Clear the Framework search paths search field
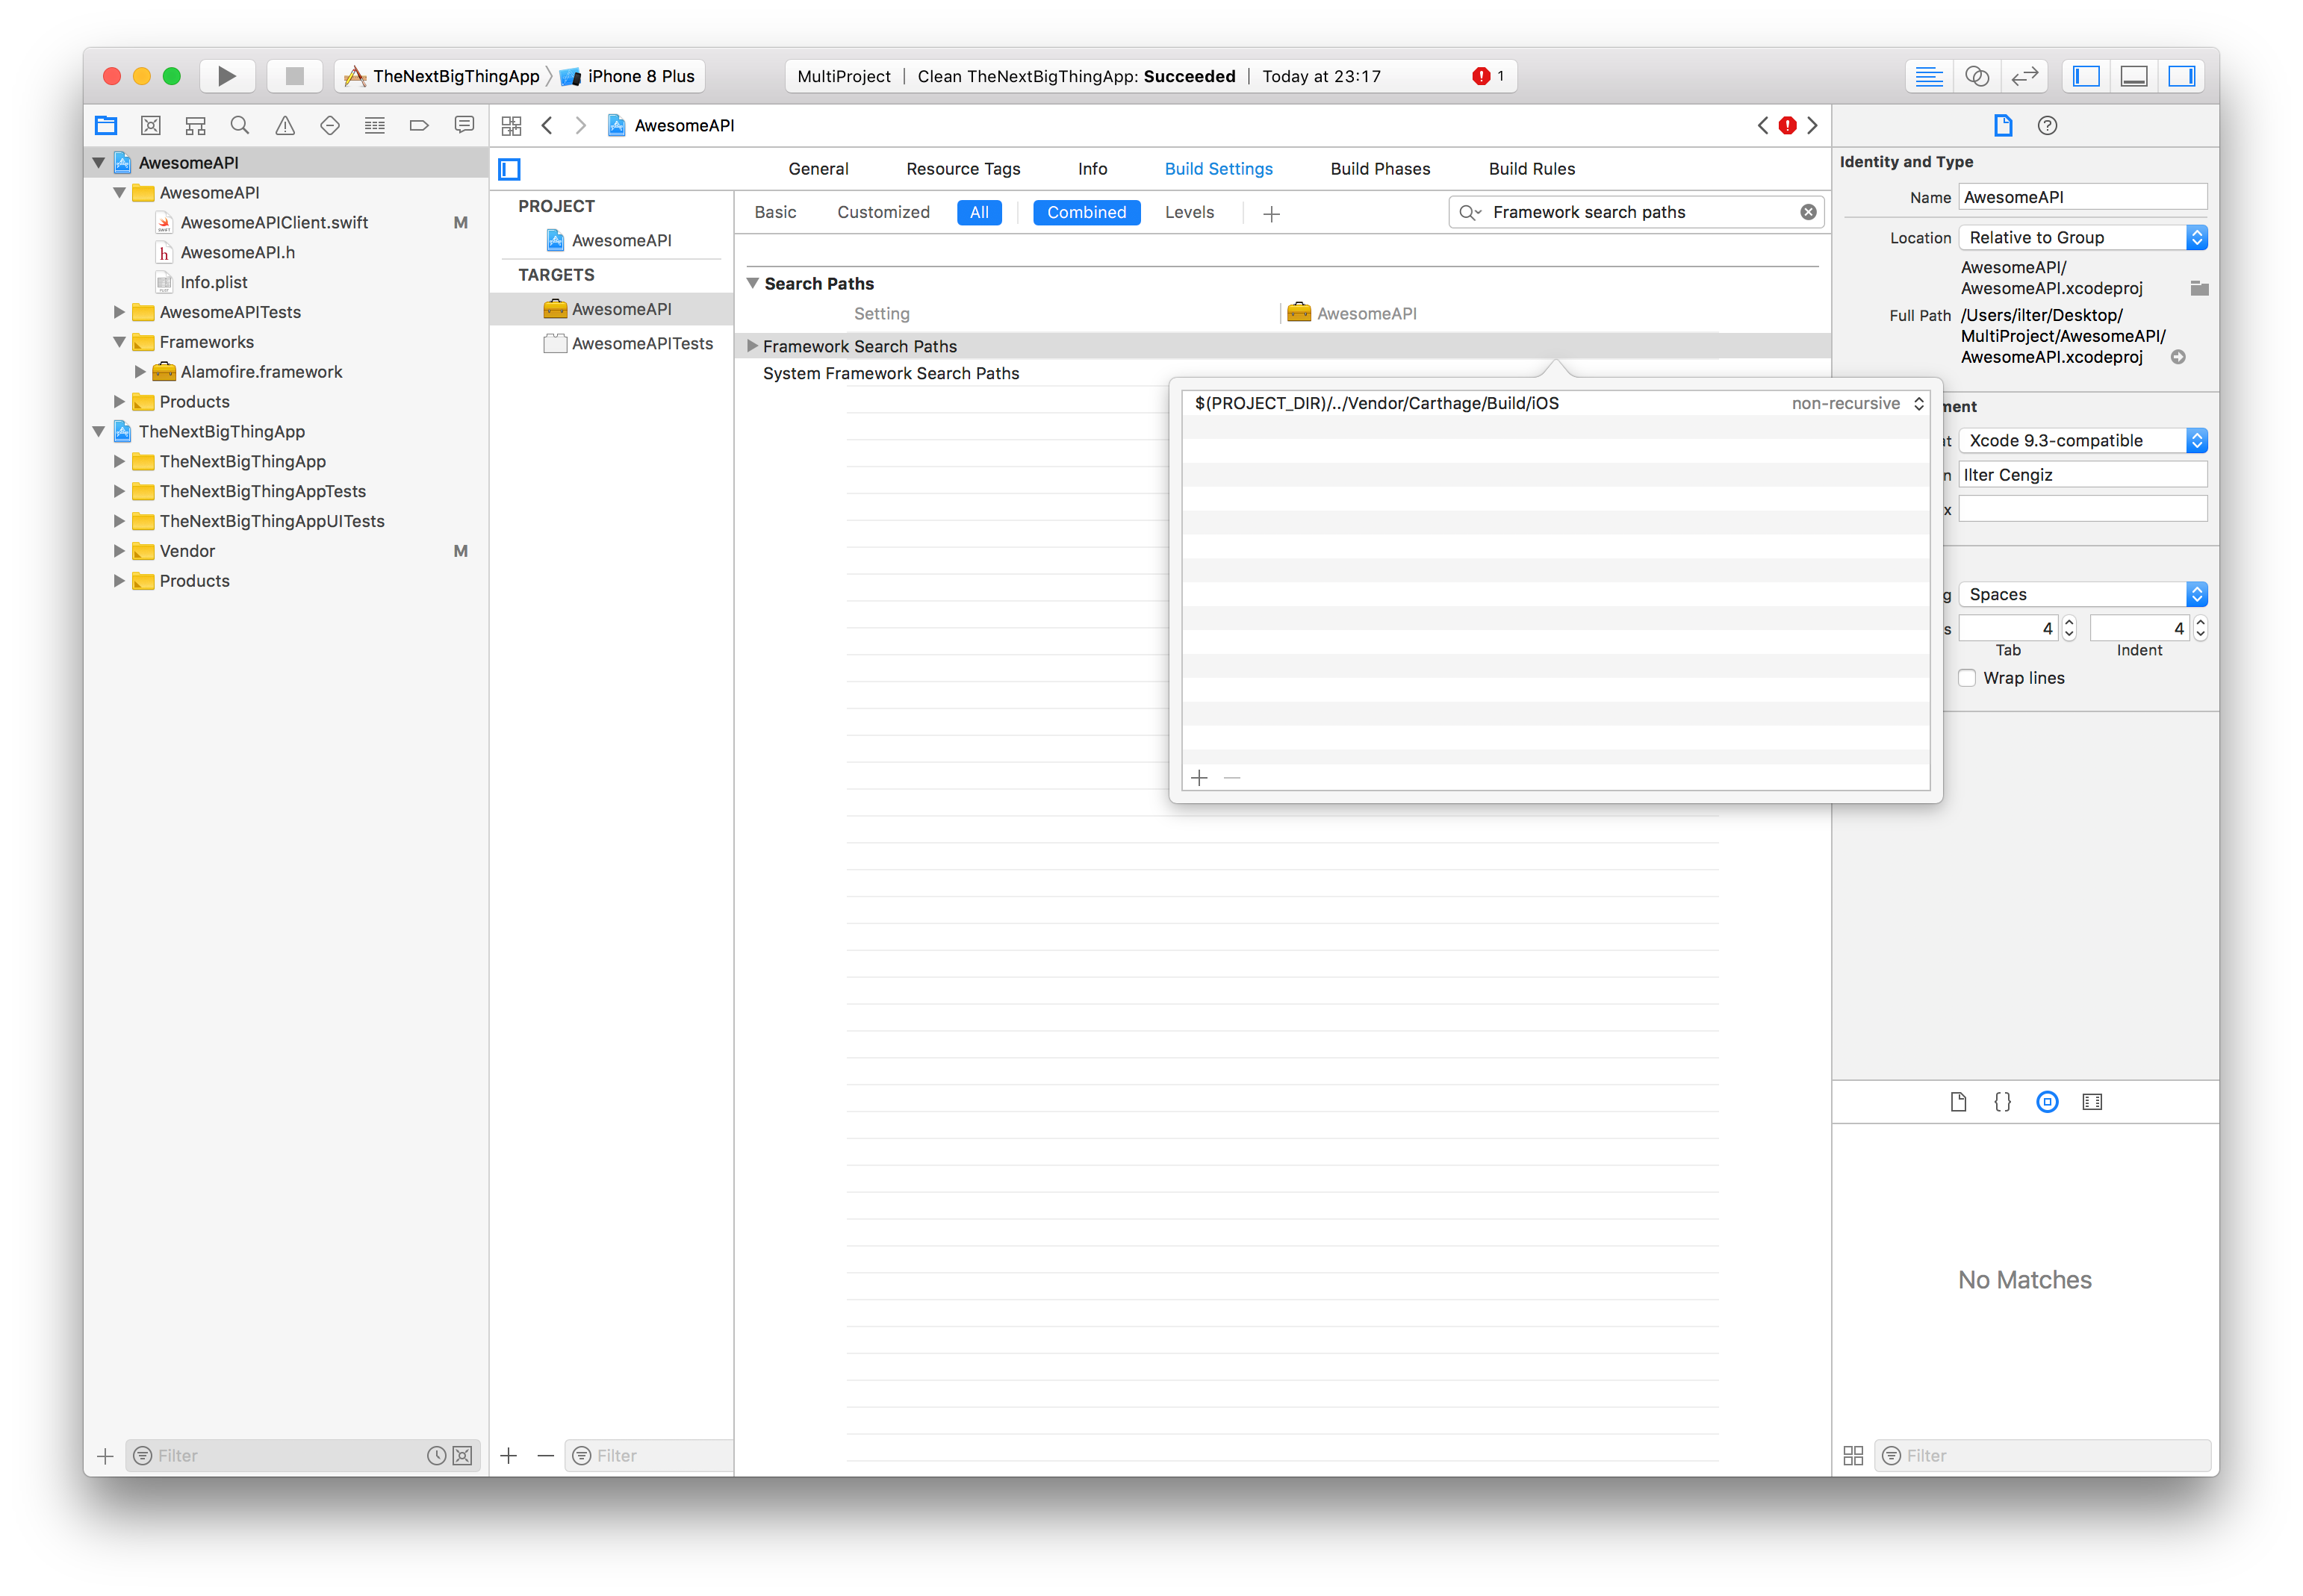Screen dimensions: 2303x1596 tap(1807, 211)
